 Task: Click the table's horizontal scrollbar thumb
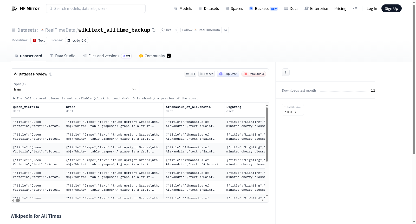click(x=18, y=200)
